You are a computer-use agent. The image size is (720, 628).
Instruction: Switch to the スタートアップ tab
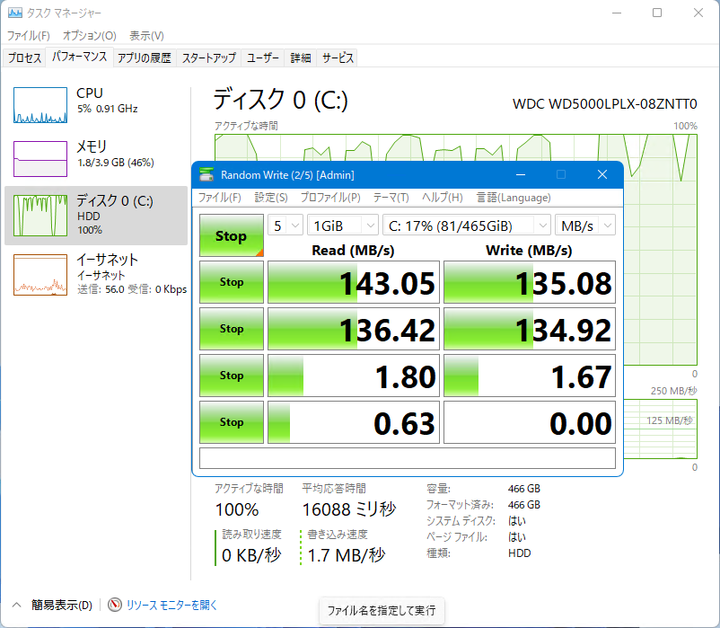209,57
